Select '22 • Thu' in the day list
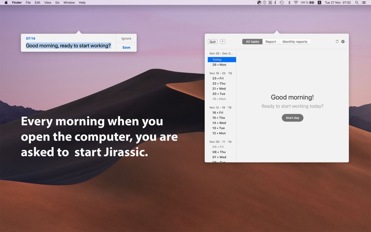 tap(219, 84)
